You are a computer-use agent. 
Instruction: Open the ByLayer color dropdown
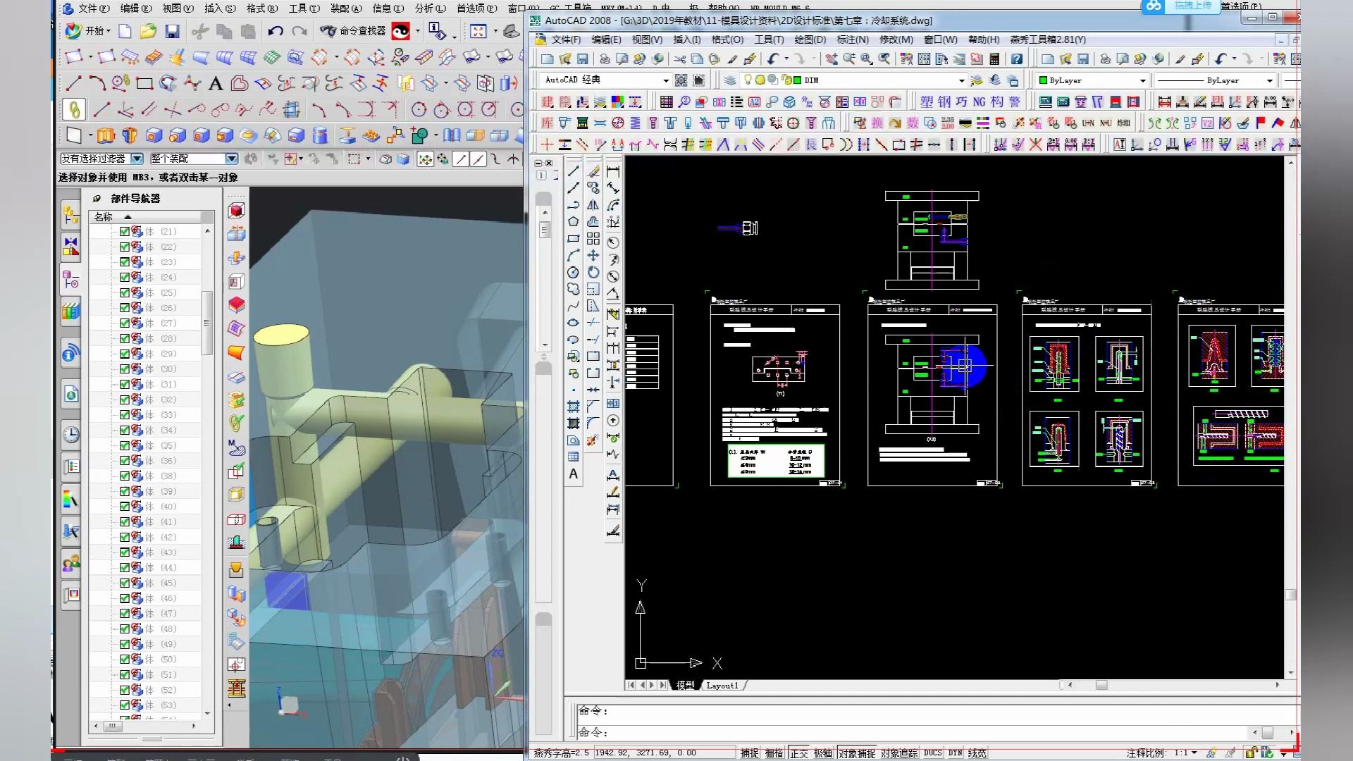pos(1142,80)
